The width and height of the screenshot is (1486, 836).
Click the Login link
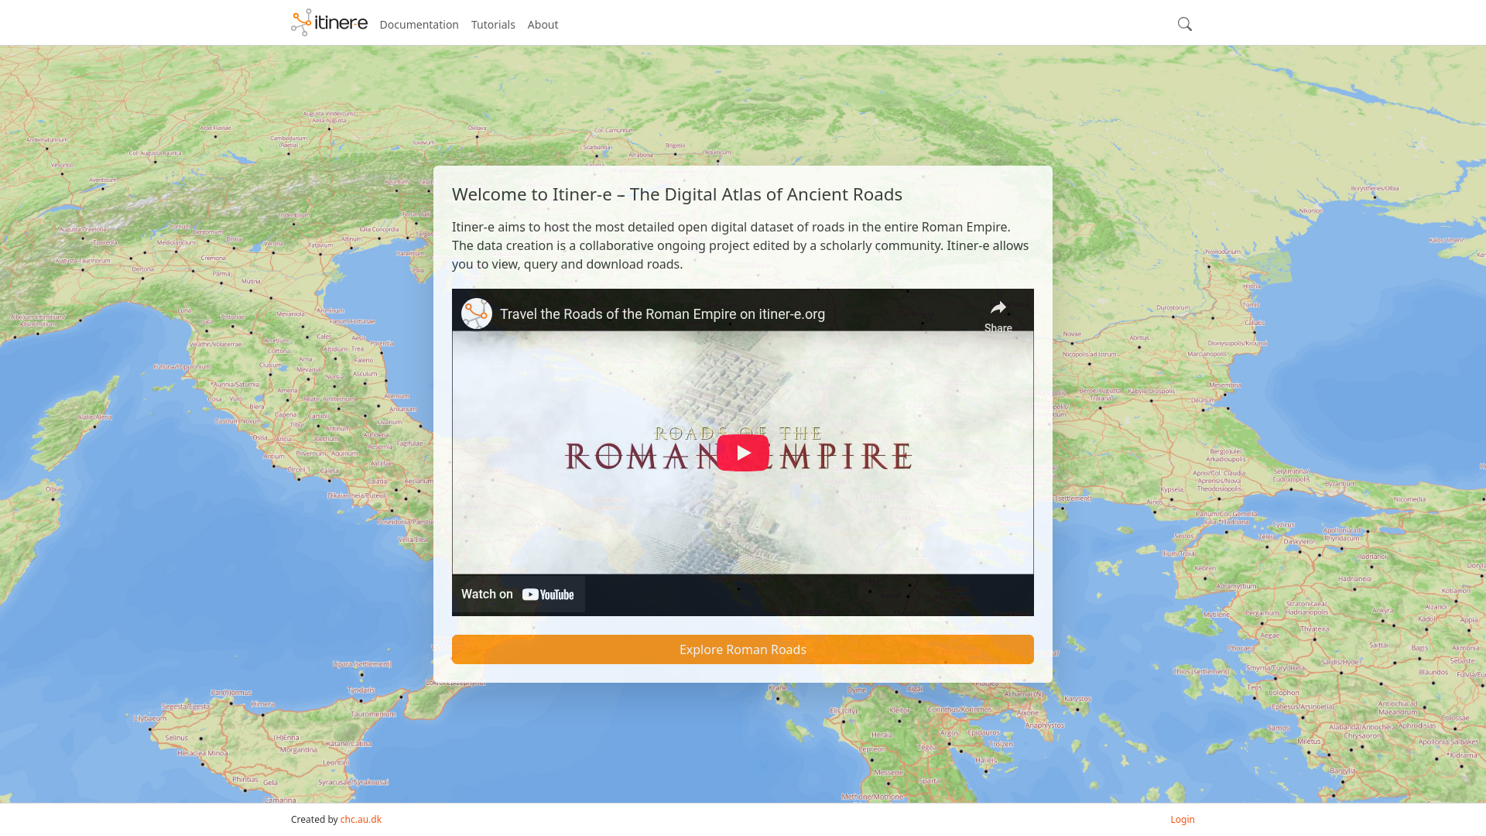coord(1182,820)
